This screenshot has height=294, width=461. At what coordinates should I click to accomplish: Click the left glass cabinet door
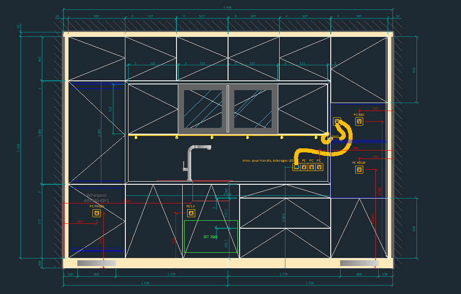click(203, 109)
